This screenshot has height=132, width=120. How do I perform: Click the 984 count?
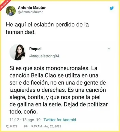(x=26, y=126)
